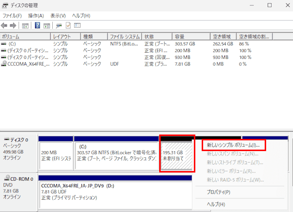
Task: Click the drive icon of the (C:) row
Action: point(3,44)
